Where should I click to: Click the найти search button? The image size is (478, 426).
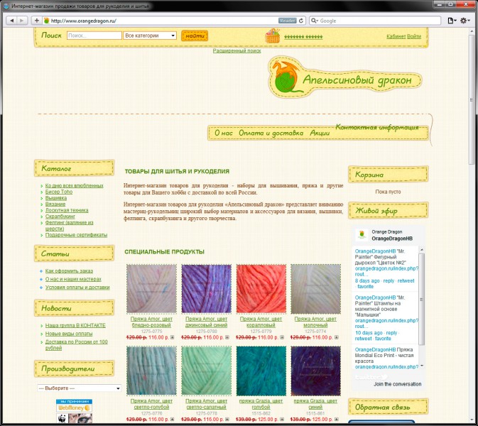[x=195, y=35]
